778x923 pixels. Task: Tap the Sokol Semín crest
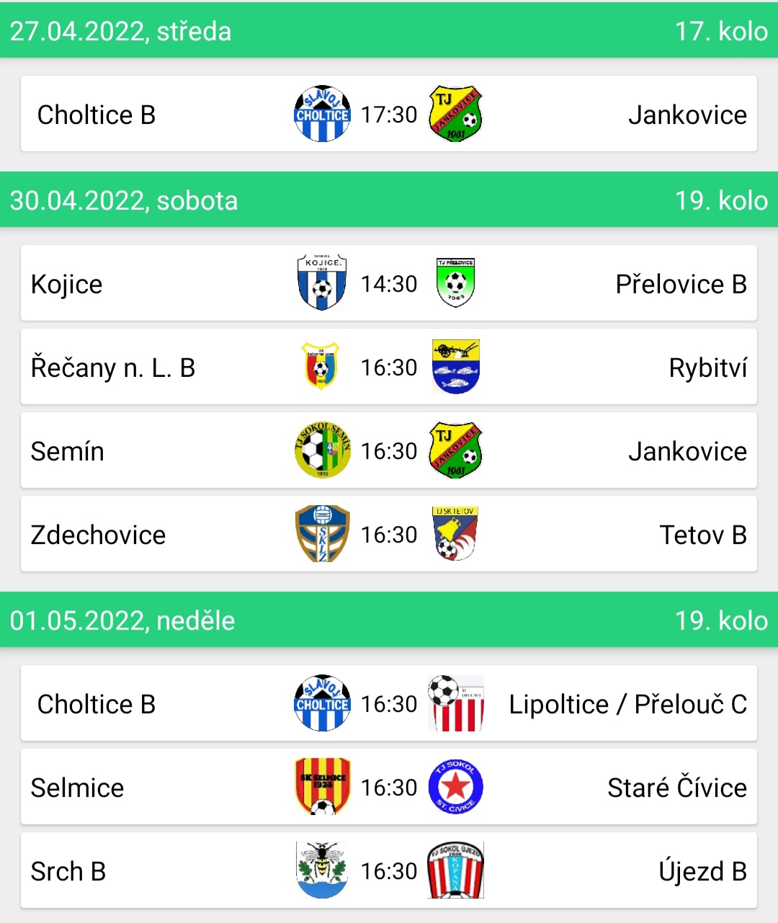(323, 450)
